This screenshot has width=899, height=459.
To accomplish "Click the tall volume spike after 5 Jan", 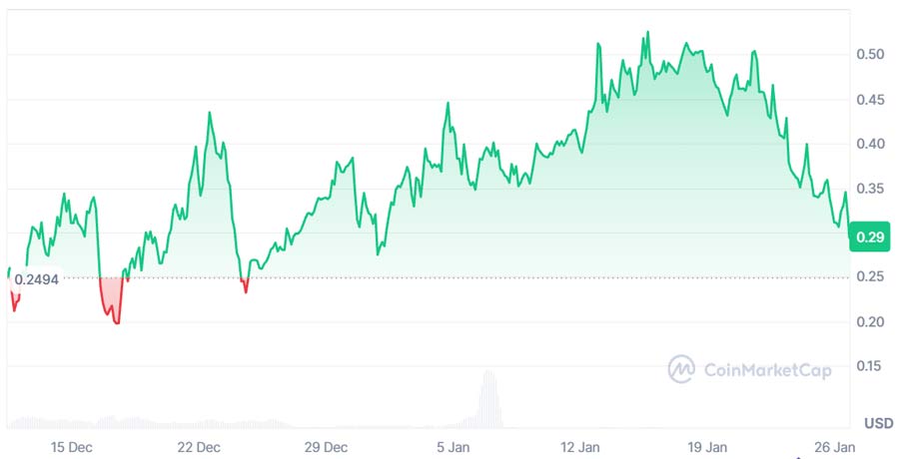I will (x=488, y=399).
